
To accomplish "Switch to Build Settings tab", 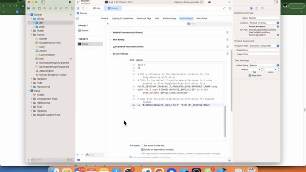I will click(169, 18).
